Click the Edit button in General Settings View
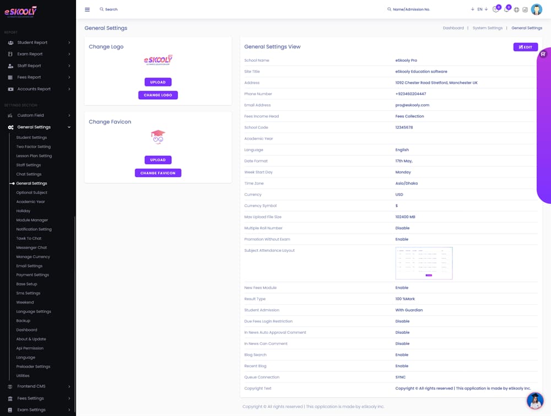Viewport: 551px width, 416px height. pyautogui.click(x=525, y=47)
